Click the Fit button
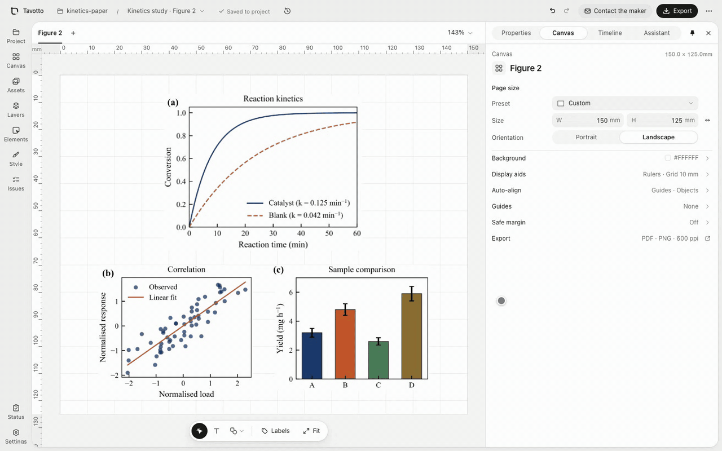The width and height of the screenshot is (722, 451). 311,431
